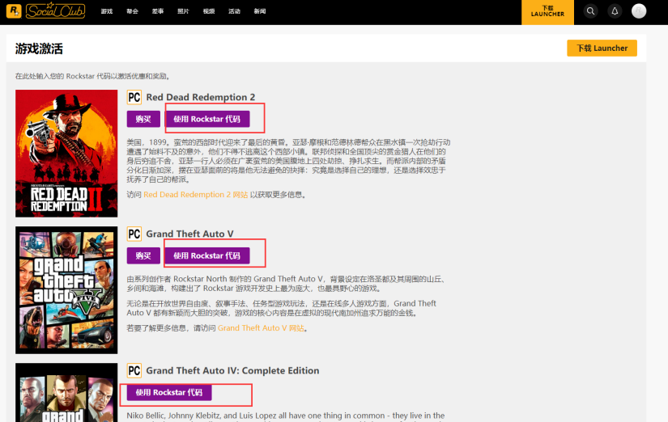This screenshot has height=422, width=668.
Task: Go to the 视频 section
Action: pos(209,11)
